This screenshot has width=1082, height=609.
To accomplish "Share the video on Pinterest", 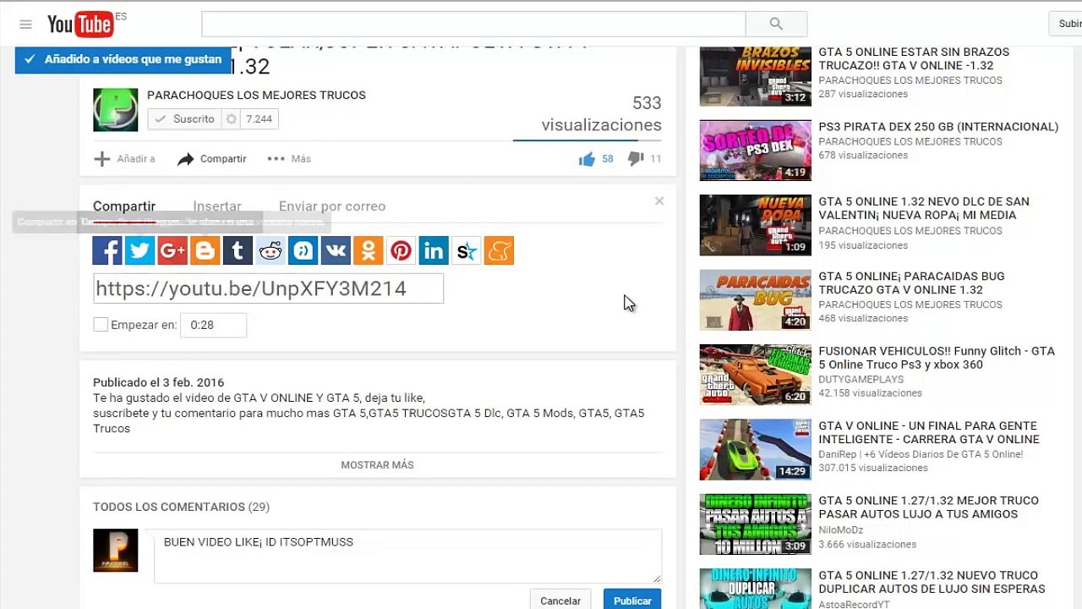I will (x=401, y=250).
